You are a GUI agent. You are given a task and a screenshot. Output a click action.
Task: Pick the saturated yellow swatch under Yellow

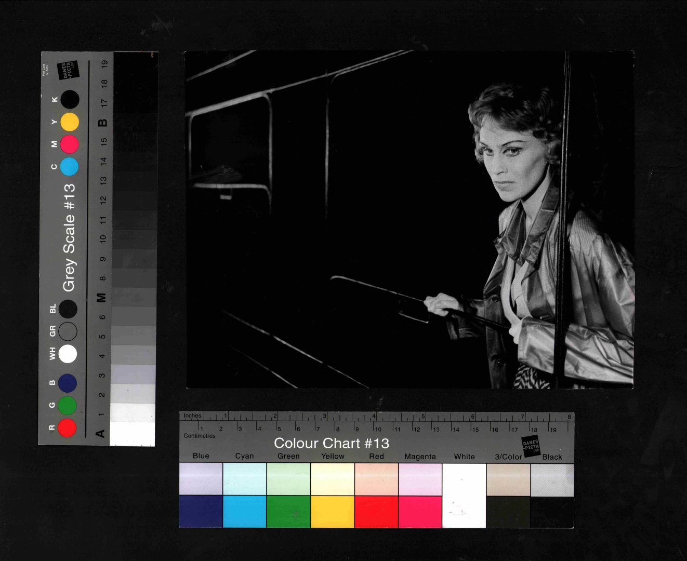(333, 511)
